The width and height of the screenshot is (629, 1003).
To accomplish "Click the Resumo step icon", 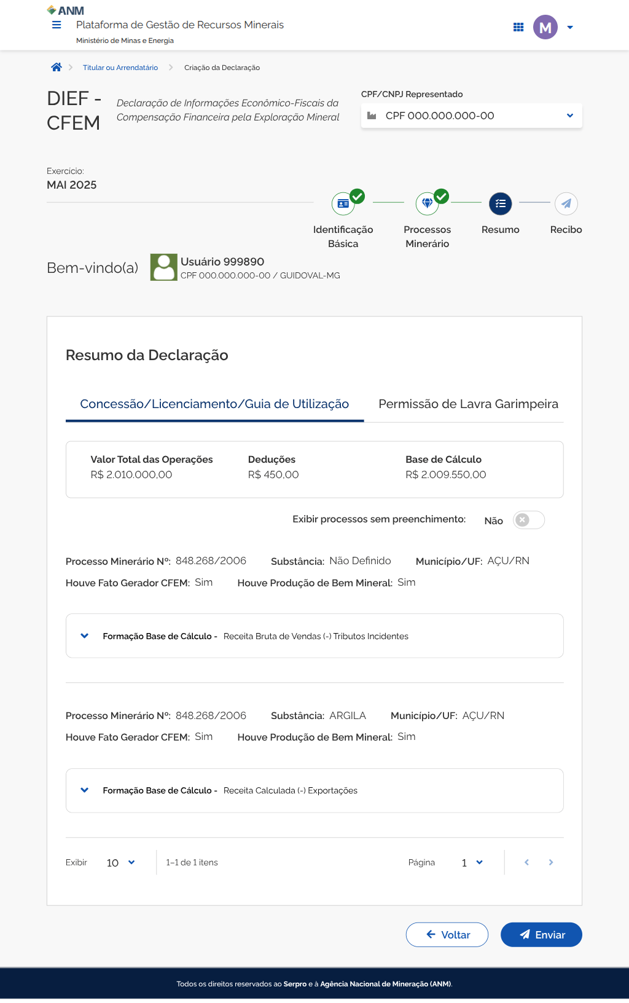I will pyautogui.click(x=500, y=203).
